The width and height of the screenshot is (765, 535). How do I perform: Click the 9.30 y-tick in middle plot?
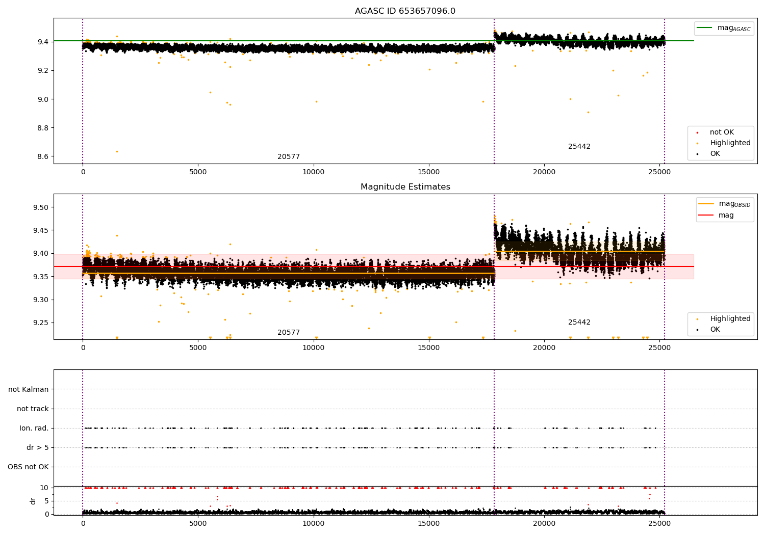click(41, 300)
